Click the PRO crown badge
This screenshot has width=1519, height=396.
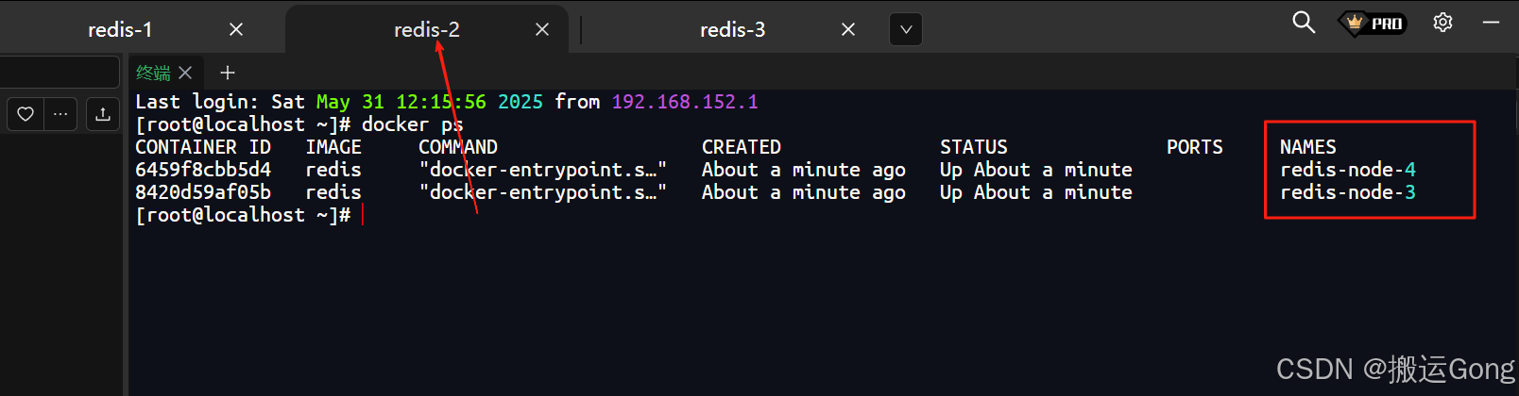pos(1373,23)
